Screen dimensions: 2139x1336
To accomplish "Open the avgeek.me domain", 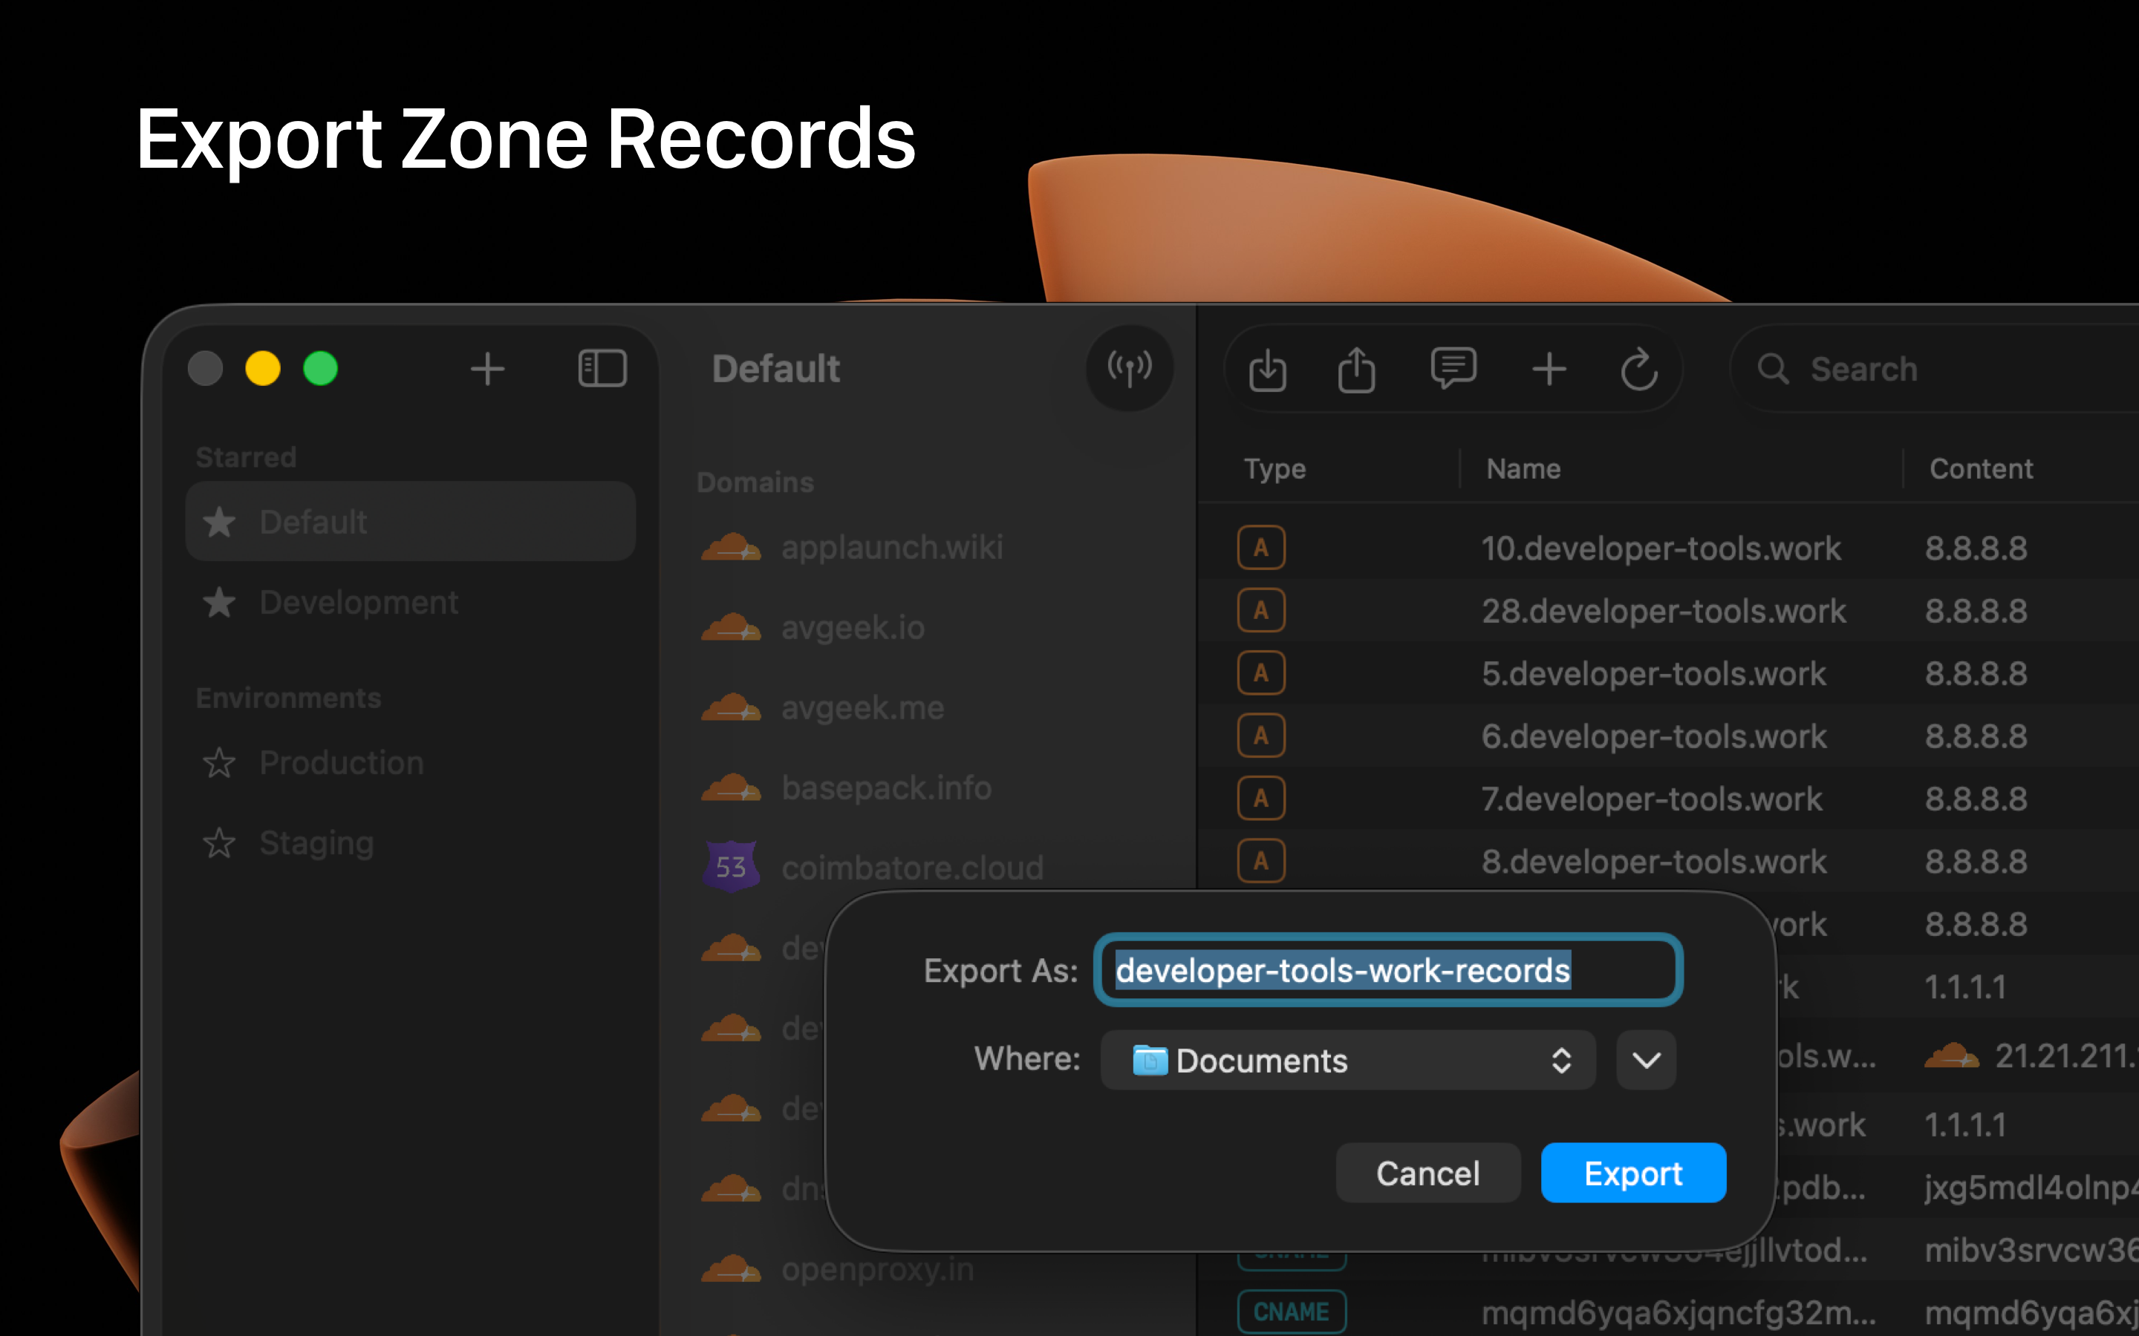I will 863,708.
